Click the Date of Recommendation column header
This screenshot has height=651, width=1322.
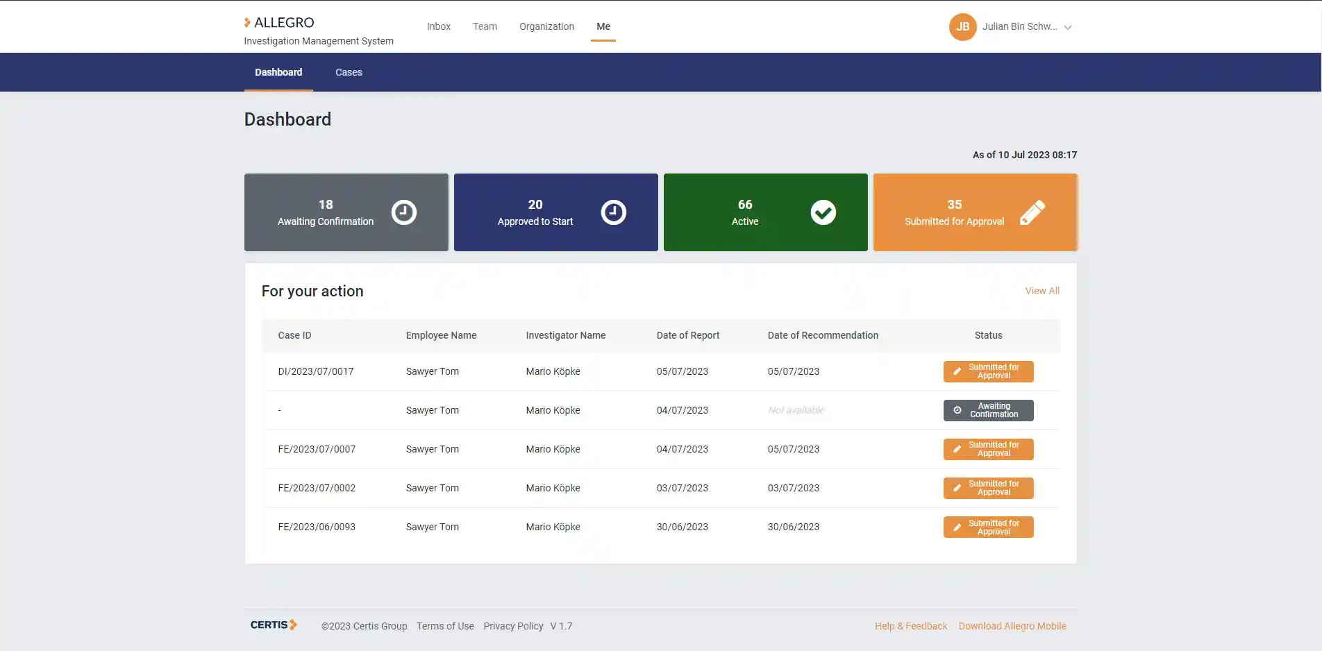point(823,335)
